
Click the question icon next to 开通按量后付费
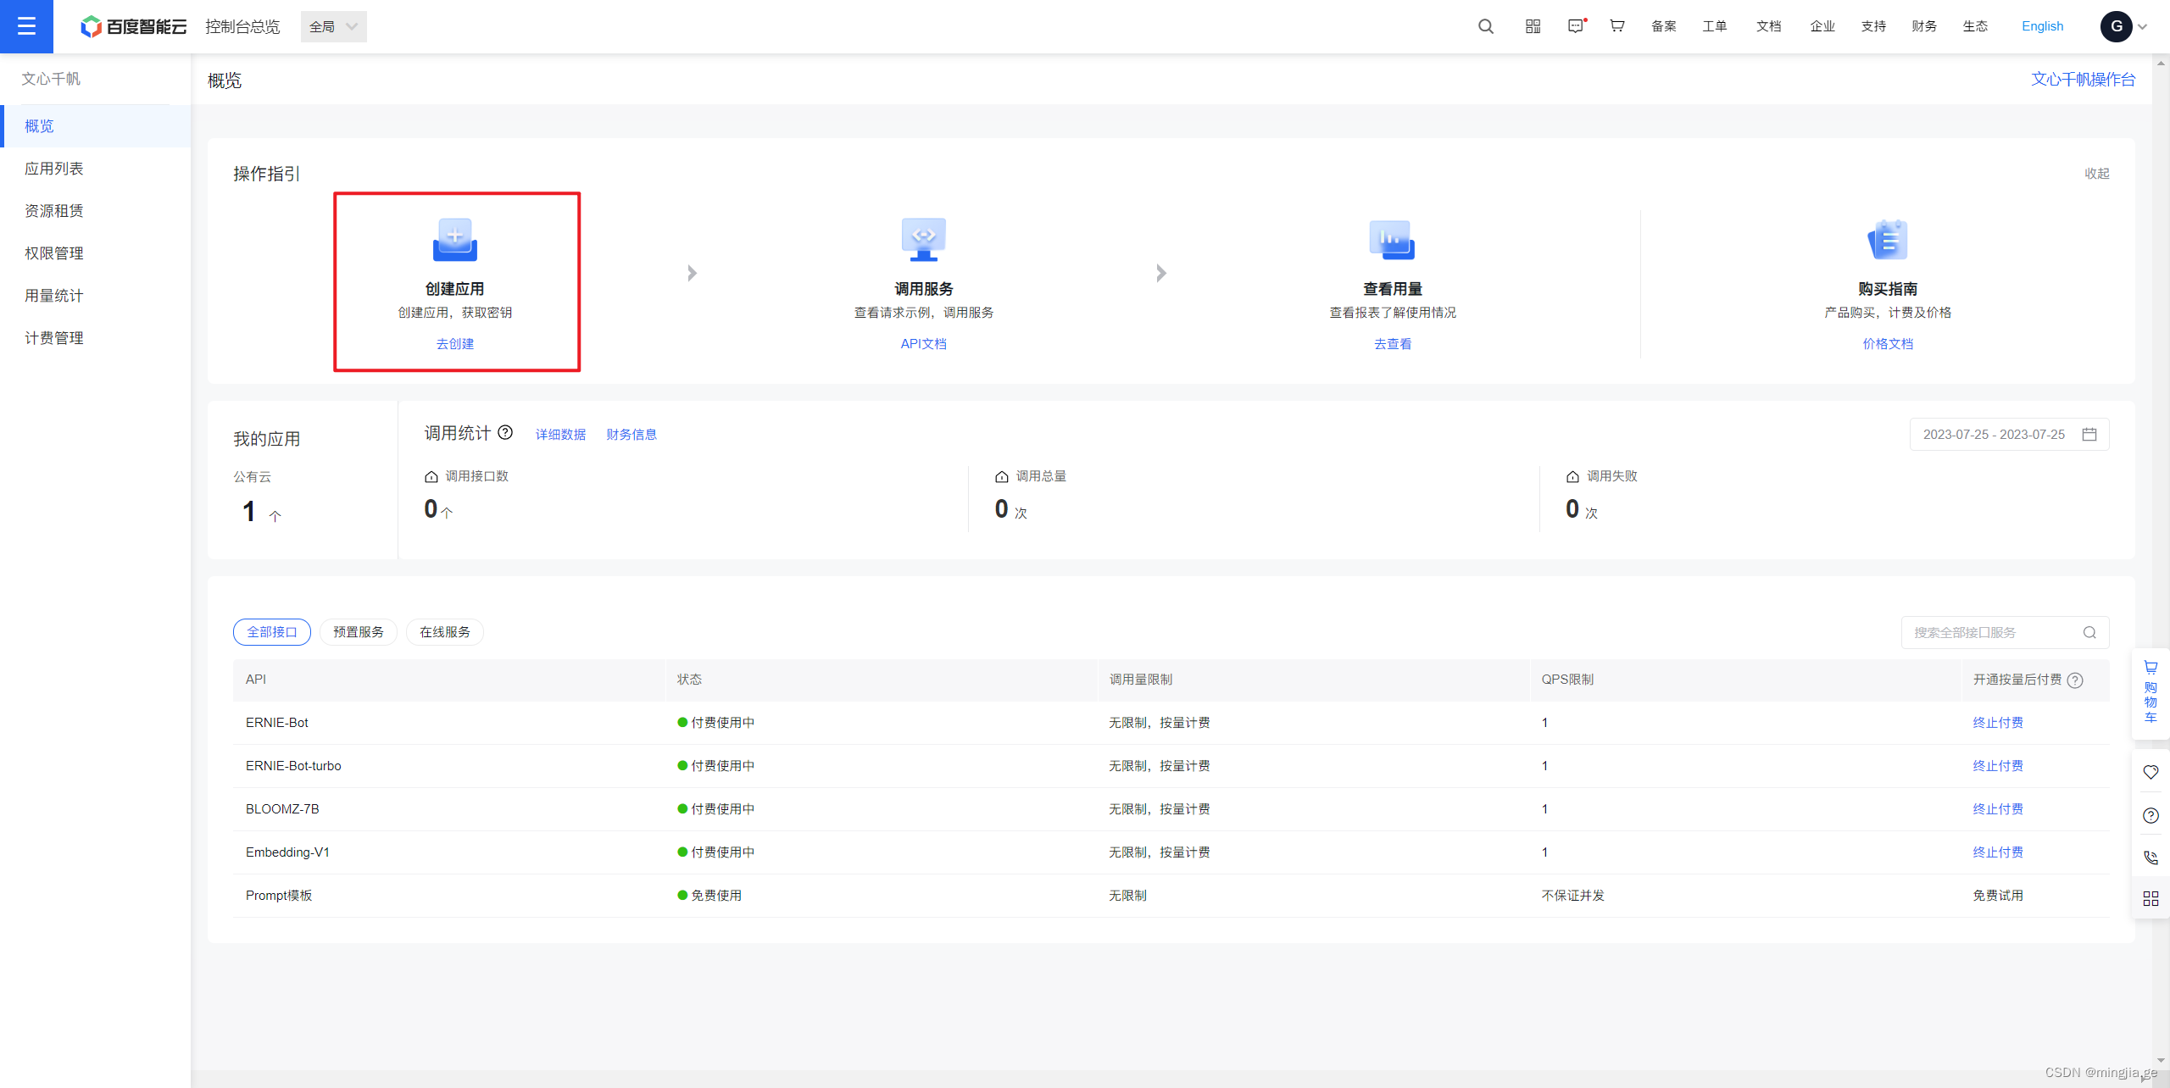click(2075, 680)
